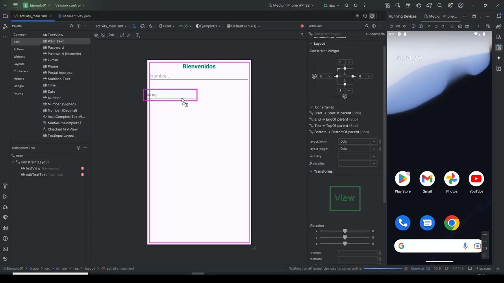Open the Problems tool window icon
Screen dimensions: 504x283
(5, 239)
